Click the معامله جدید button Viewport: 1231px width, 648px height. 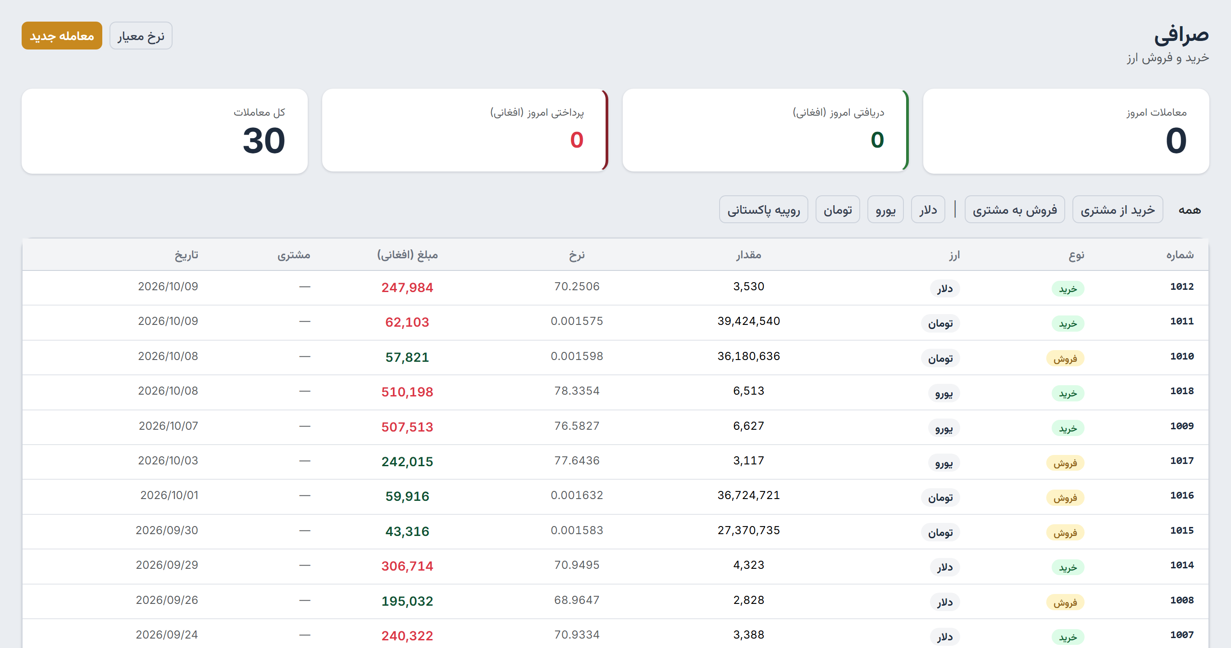point(62,36)
